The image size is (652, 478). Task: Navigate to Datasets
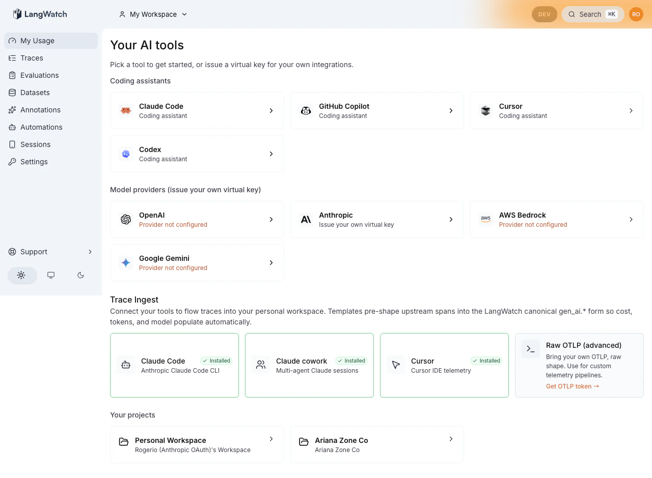[51, 93]
